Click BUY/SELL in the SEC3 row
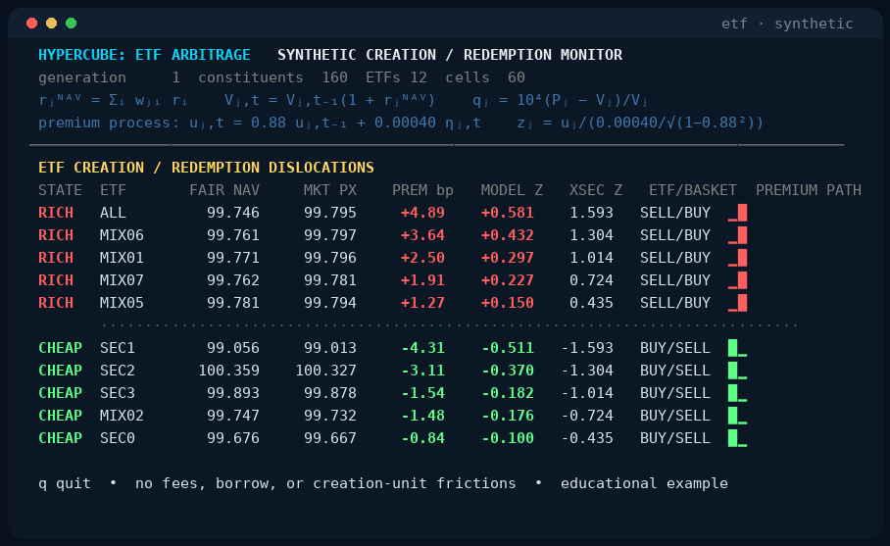This screenshot has height=546, width=890. [x=675, y=393]
